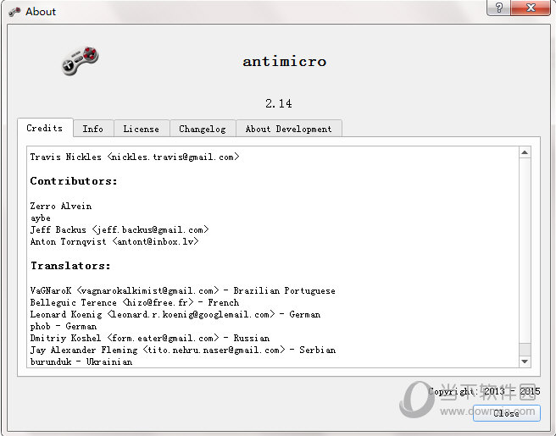Click the aybe contributor line
The width and height of the screenshot is (556, 436).
(41, 218)
